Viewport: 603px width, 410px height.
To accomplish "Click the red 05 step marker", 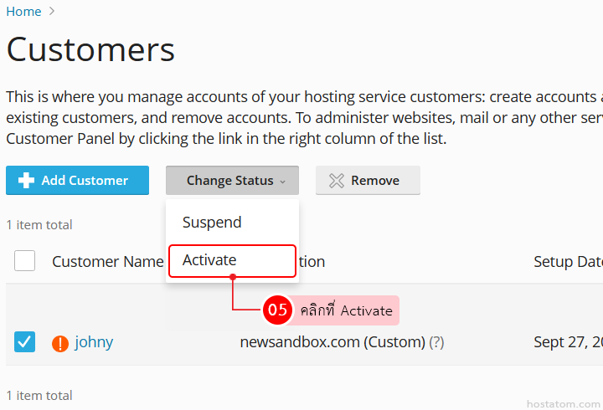I will pos(276,310).
